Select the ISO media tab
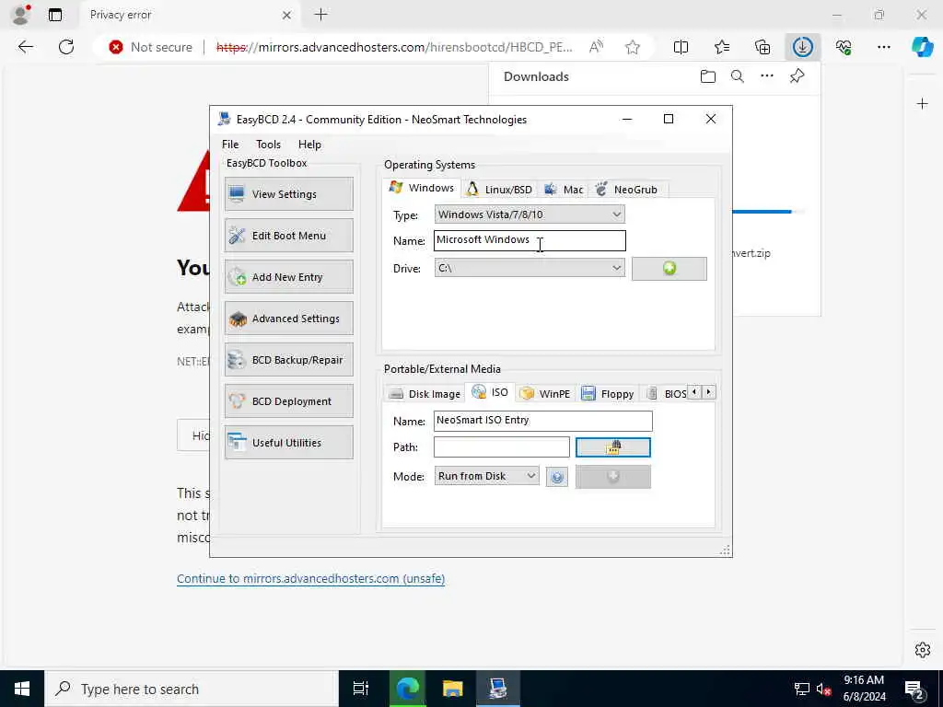943x707 pixels. 490,392
